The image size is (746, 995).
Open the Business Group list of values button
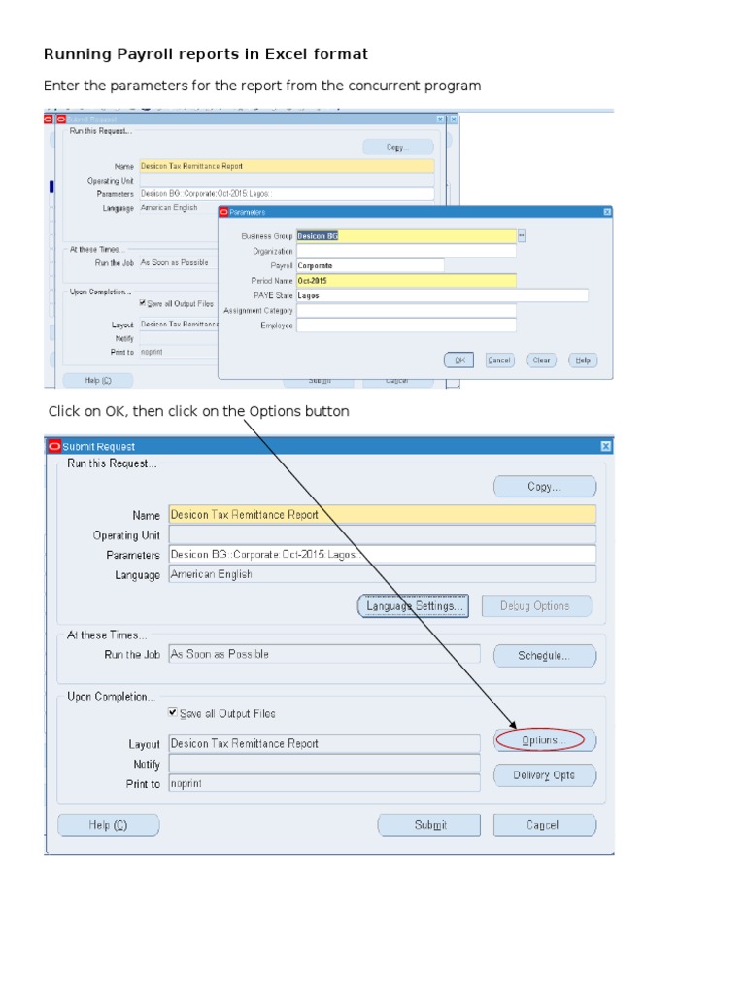[x=522, y=236]
